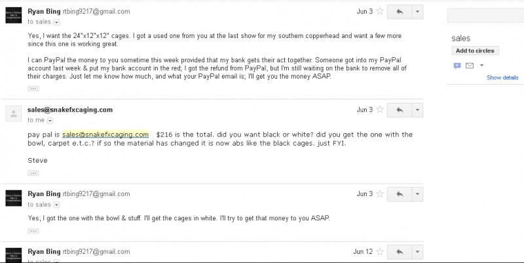
Task: Expand 'to me' recipient details arrow
Action: tap(50, 121)
